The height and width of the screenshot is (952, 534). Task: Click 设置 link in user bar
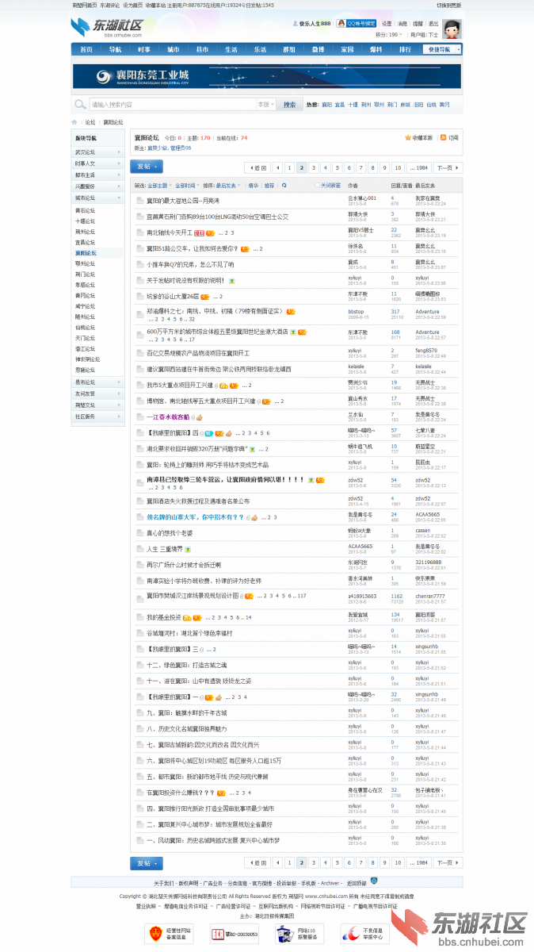point(387,24)
